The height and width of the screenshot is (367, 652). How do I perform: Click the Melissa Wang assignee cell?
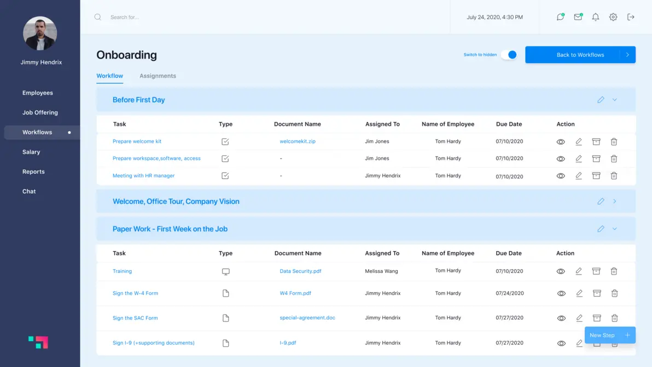click(x=381, y=271)
